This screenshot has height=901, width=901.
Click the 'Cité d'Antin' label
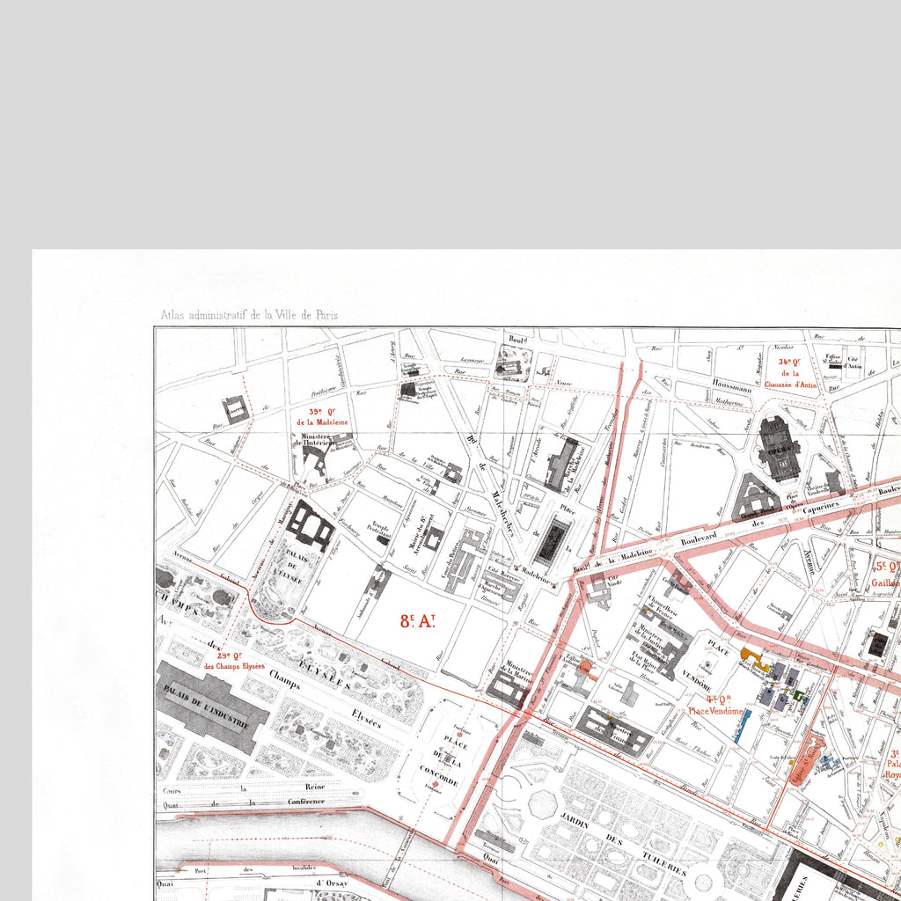(x=852, y=363)
